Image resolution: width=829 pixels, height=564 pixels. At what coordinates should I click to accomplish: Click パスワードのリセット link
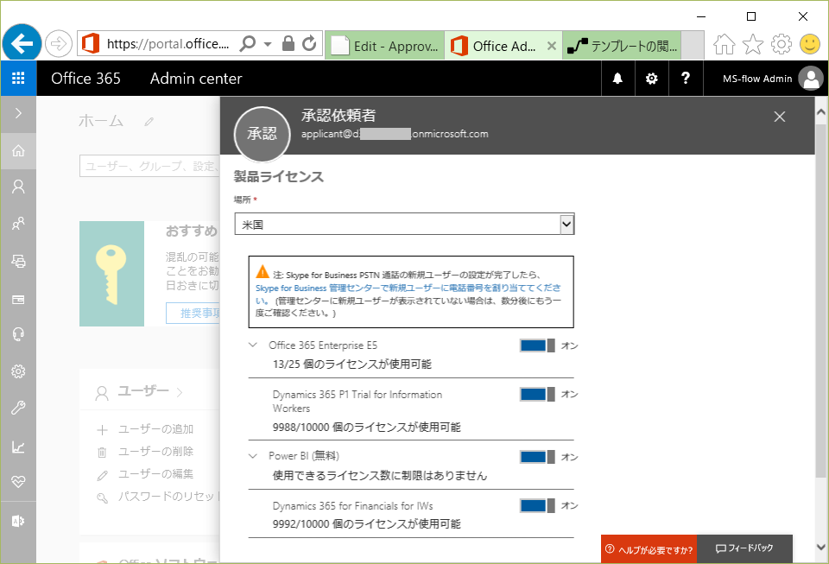[x=168, y=497]
